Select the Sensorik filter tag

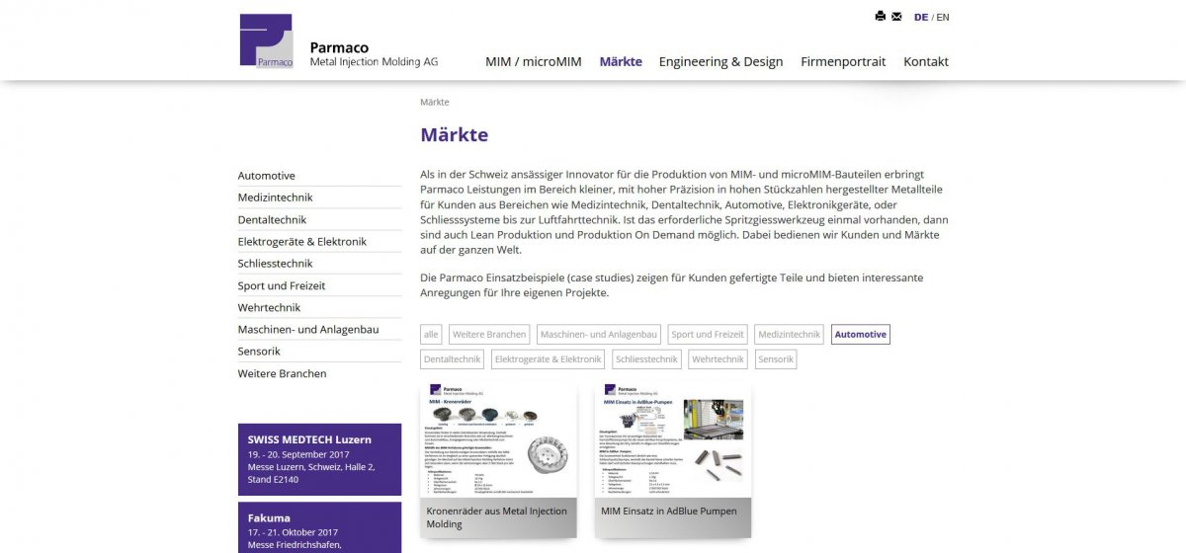click(776, 359)
